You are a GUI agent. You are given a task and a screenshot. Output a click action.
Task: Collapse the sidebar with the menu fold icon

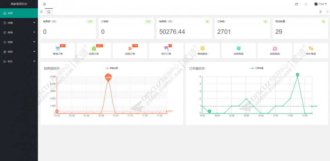pos(44,4)
